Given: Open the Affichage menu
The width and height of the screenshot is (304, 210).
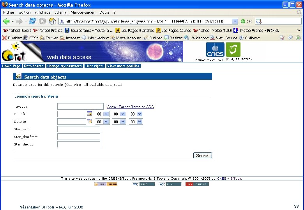Looking at the screenshot, I should pos(42,12).
